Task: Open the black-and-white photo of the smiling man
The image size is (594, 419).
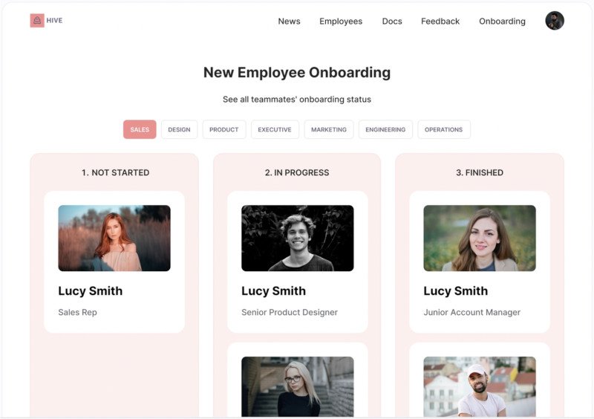Action: (298, 238)
